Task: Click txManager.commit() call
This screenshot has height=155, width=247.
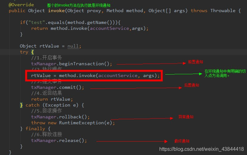Action: tap(58, 87)
